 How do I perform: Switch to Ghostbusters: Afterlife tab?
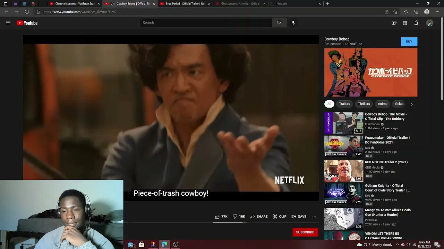(x=240, y=4)
